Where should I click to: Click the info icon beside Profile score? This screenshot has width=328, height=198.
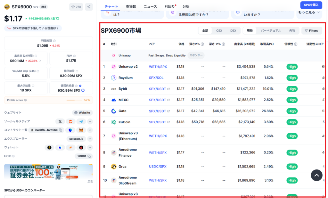tap(25, 100)
